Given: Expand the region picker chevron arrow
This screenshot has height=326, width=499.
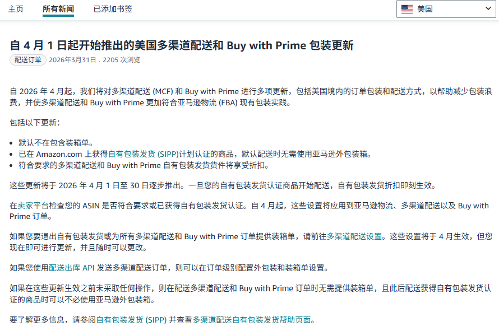Looking at the screenshot, I should click(x=487, y=8).
